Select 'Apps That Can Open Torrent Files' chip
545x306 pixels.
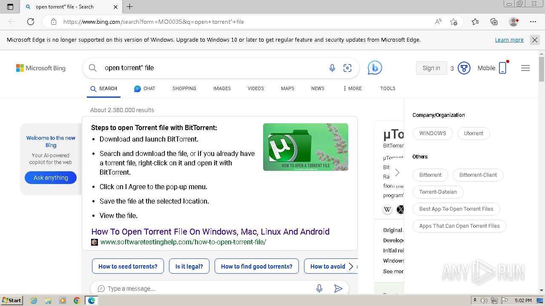click(459, 226)
